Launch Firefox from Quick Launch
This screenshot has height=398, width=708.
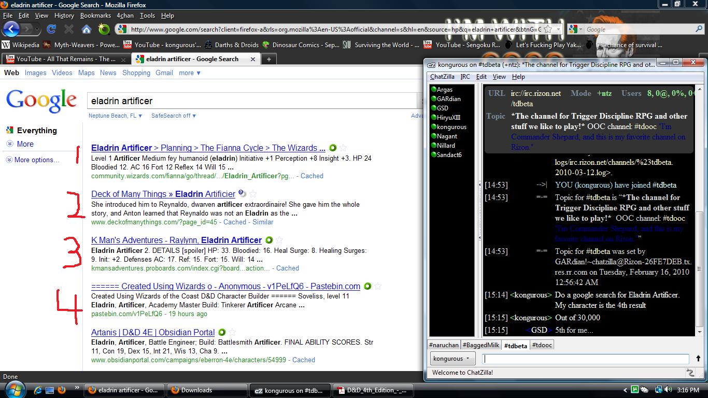click(x=62, y=390)
